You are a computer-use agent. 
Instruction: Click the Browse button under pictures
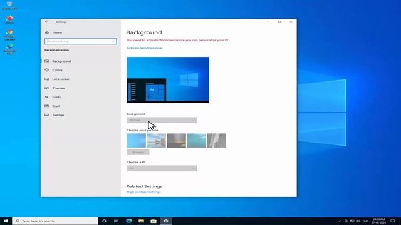pos(138,152)
